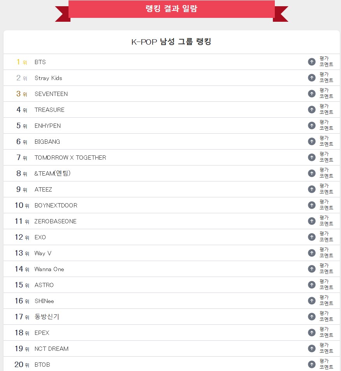The image size is (341, 371).
Task: Click the arrow icon in the SEVENTEEN row
Action: tap(311, 94)
